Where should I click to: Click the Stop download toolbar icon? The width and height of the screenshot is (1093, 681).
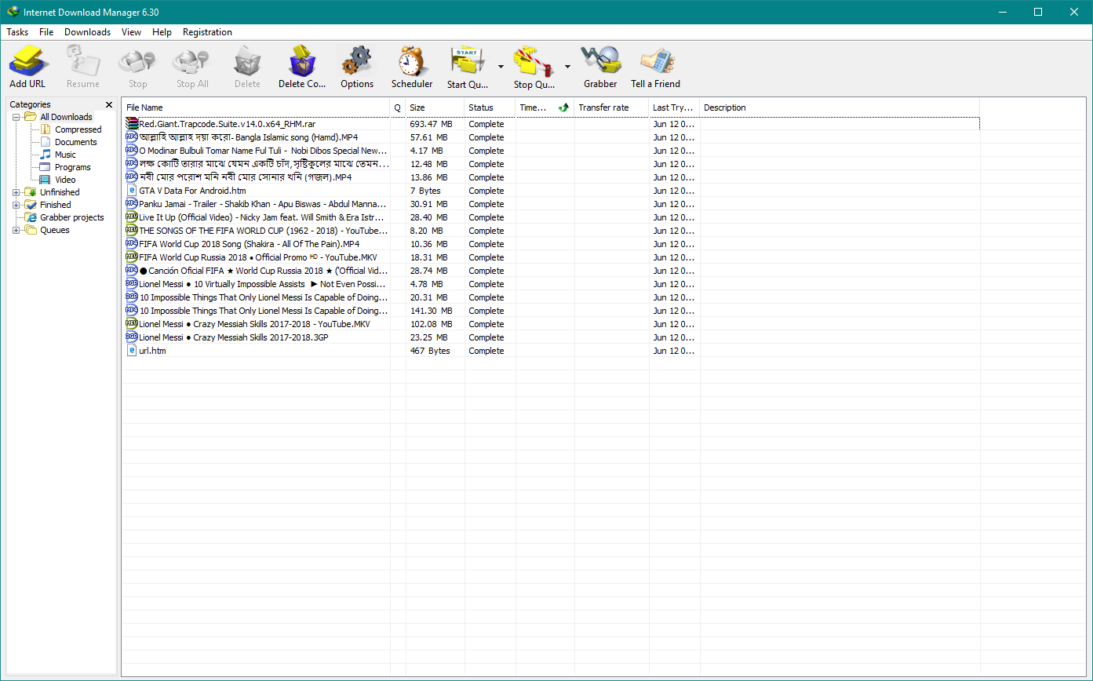pyautogui.click(x=137, y=60)
